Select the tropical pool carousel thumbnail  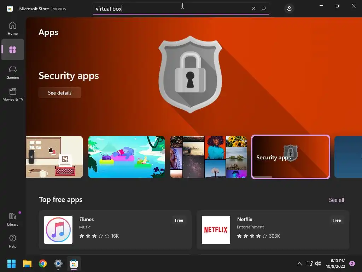pyautogui.click(x=127, y=157)
